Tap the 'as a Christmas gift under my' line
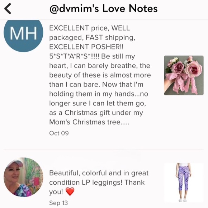The image size is (208, 208). point(96,113)
